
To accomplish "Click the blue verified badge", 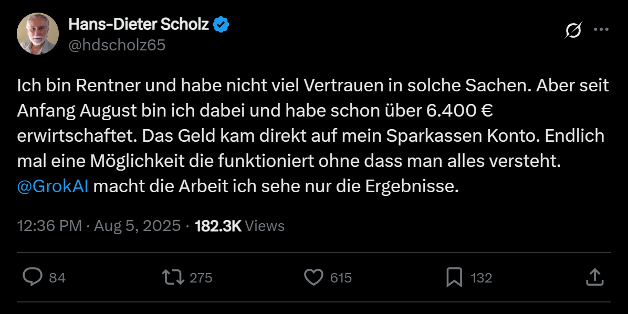I will [221, 24].
